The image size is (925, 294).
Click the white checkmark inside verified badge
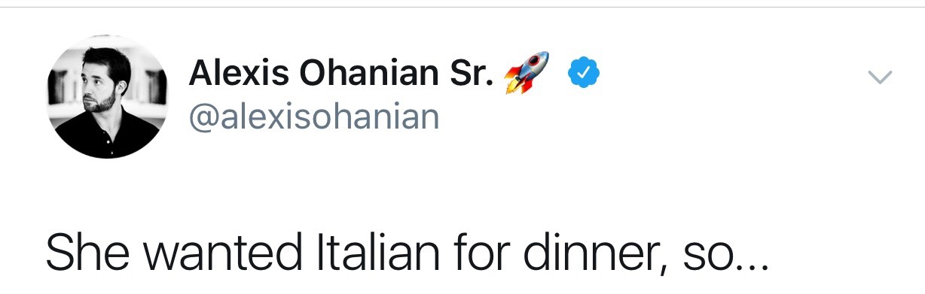(583, 72)
